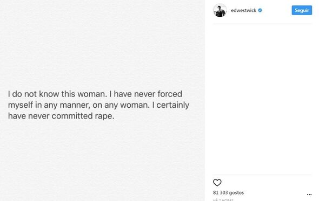Click the blank comments area in right panel
Image resolution: width=319 pixels, height=201 pixels.
(x=262, y=99)
